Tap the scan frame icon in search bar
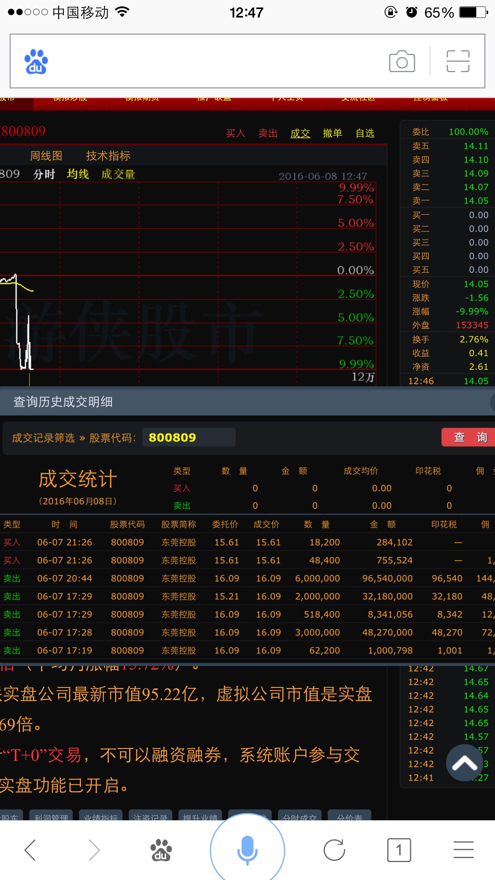The width and height of the screenshot is (495, 880). tap(458, 61)
